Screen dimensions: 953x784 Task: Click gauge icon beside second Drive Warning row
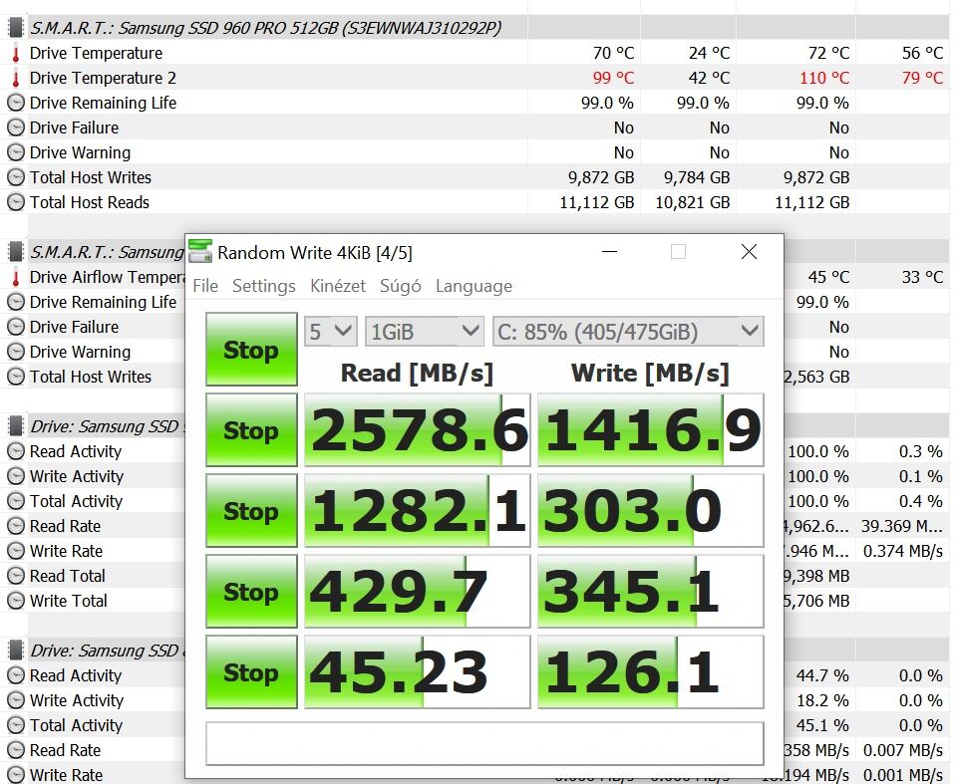point(16,352)
